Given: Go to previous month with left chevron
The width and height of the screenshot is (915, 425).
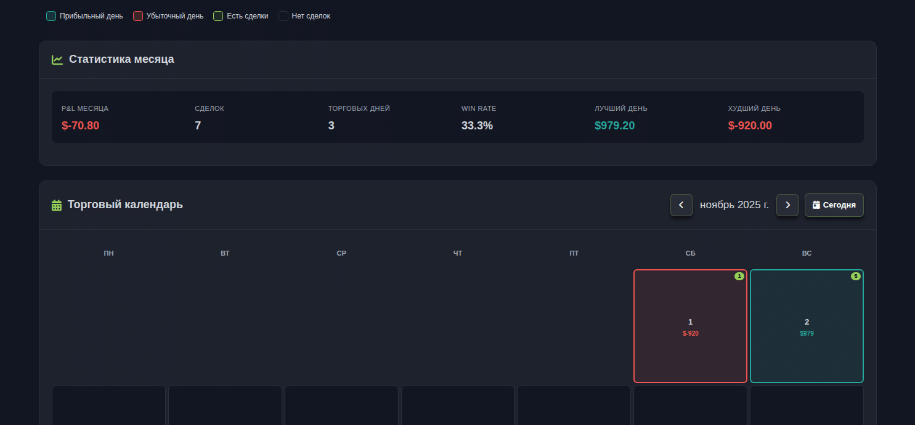Looking at the screenshot, I should coord(681,205).
